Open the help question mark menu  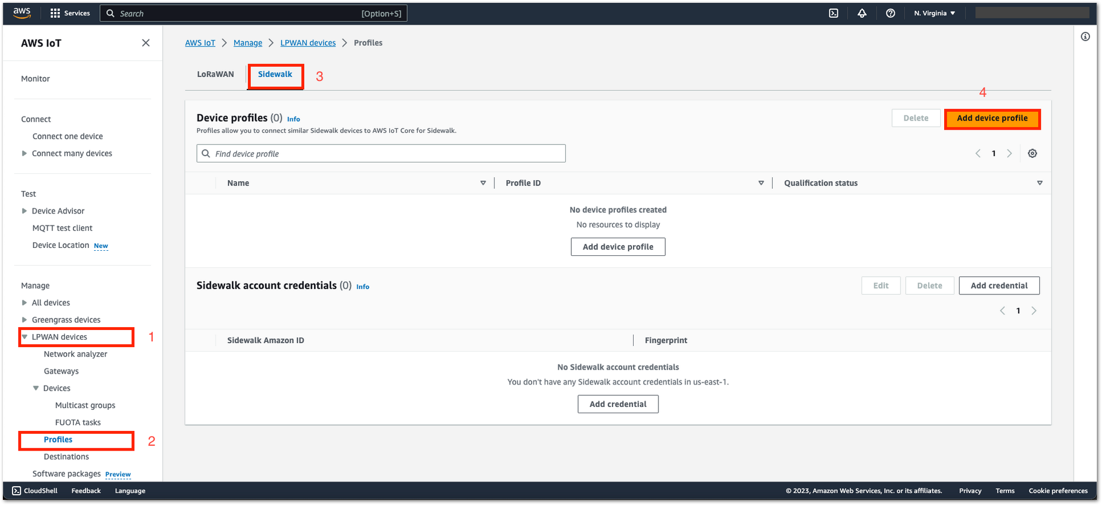[890, 13]
